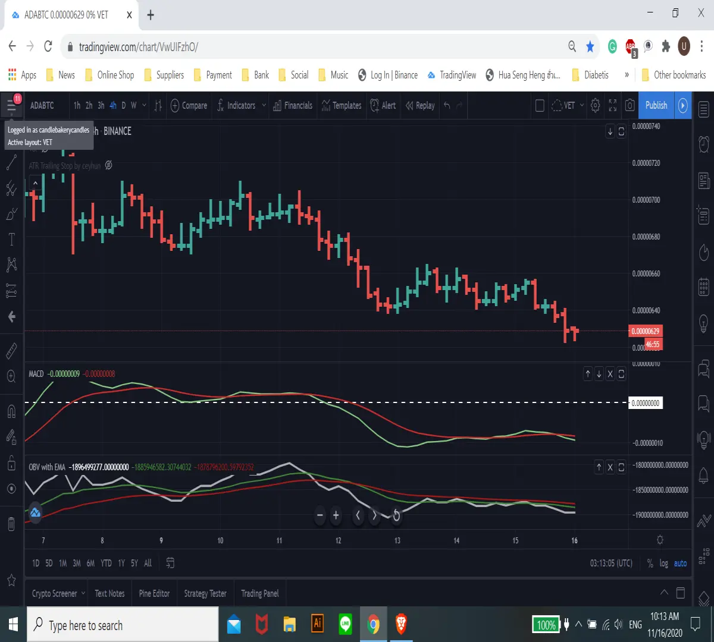Select the text annotation tool
Screen dimensions: 714x642
tap(11, 240)
